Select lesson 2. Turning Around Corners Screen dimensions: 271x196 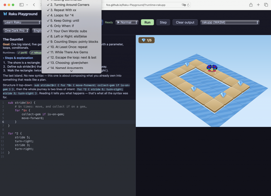[71, 5]
